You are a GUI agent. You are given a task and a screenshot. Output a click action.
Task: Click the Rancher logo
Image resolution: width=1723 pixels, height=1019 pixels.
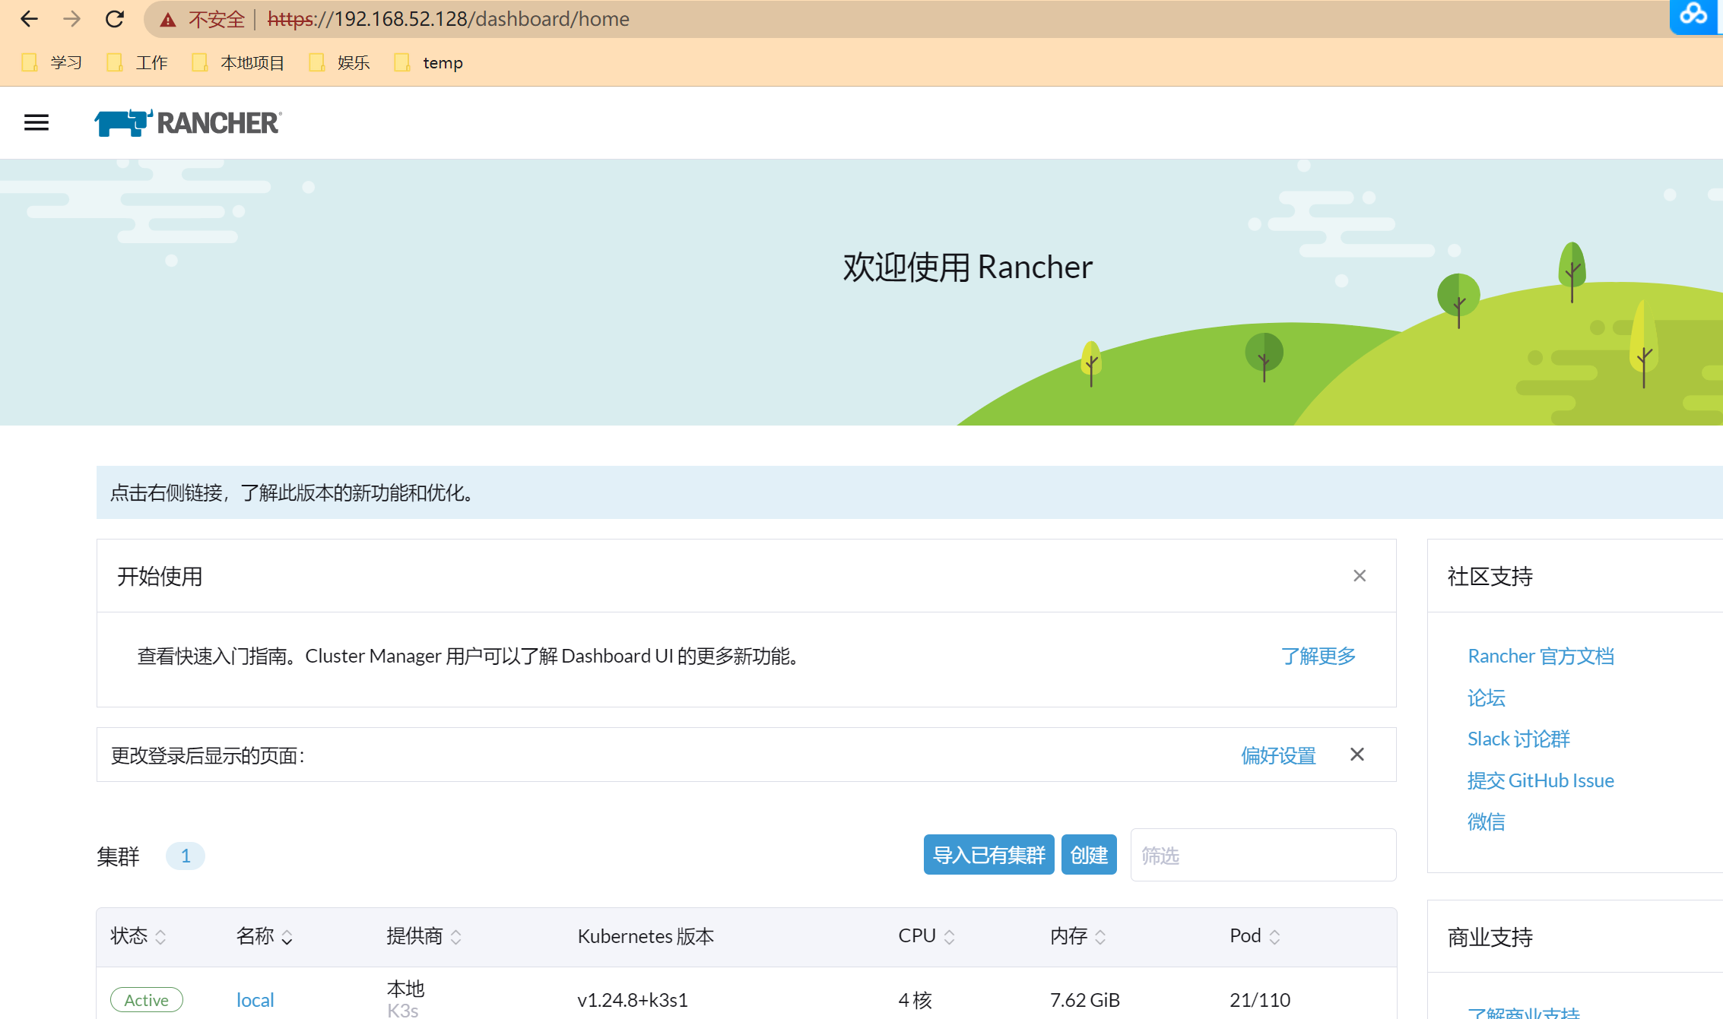point(188,122)
